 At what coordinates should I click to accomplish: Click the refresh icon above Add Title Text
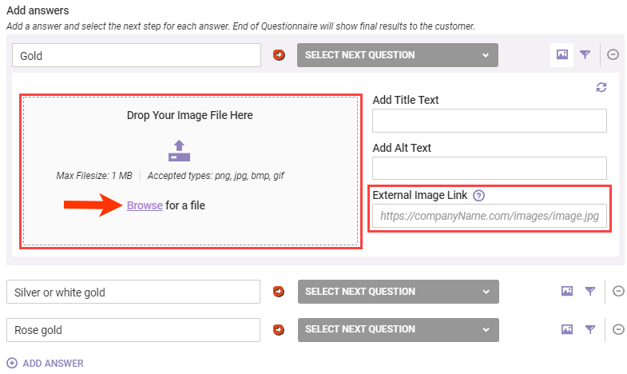601,87
